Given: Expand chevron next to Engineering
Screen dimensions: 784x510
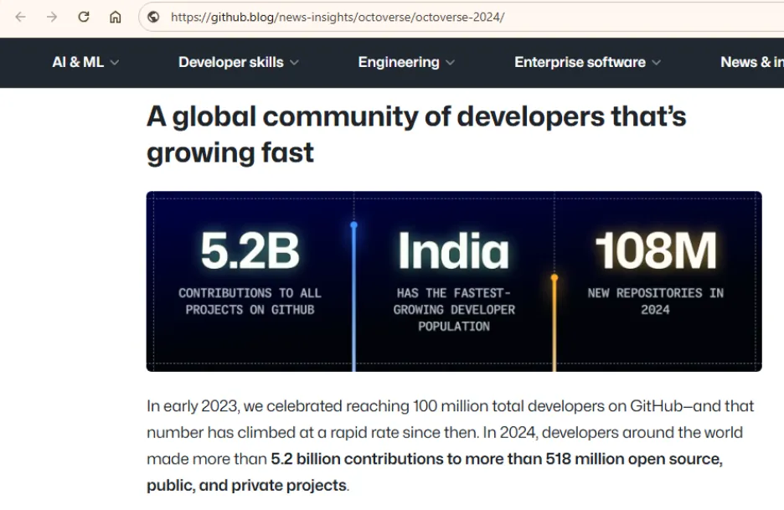Looking at the screenshot, I should [x=450, y=63].
